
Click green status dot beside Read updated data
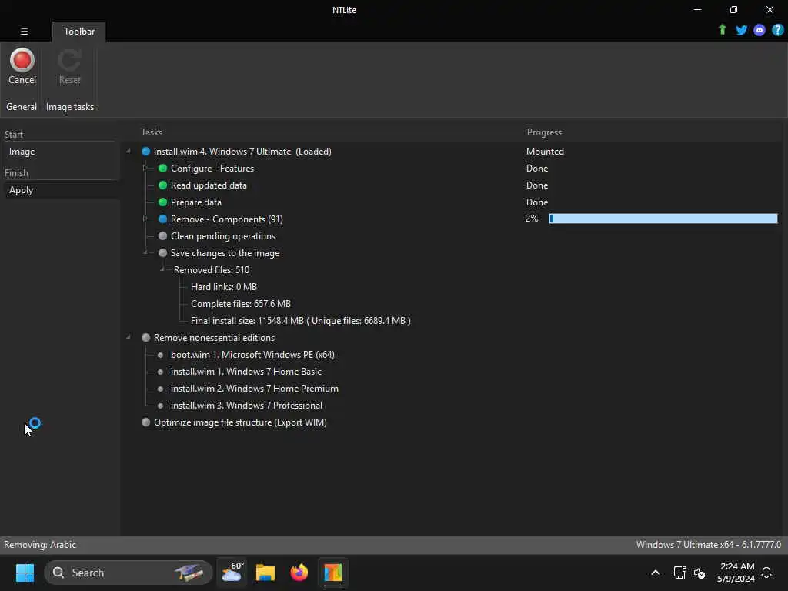pyautogui.click(x=162, y=185)
